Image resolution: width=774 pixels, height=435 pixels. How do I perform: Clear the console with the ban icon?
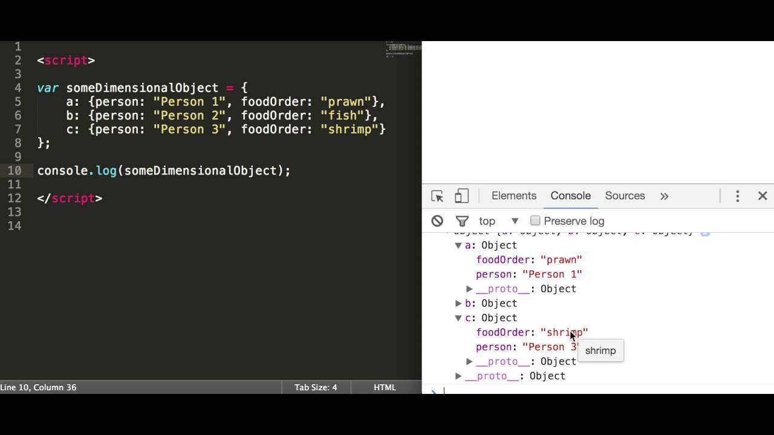click(x=437, y=221)
